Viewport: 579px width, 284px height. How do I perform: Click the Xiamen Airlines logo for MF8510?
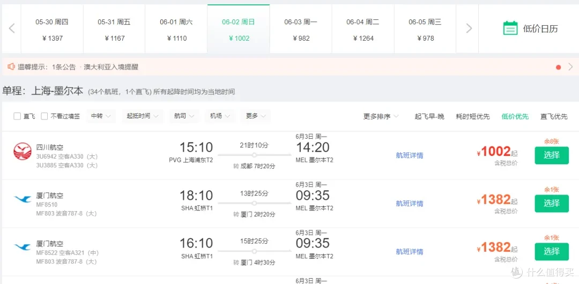tap(23, 199)
